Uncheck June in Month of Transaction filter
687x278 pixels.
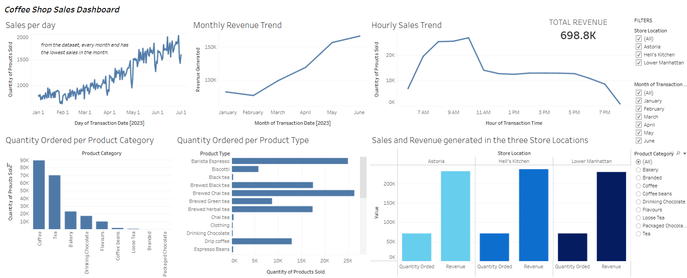[639, 140]
